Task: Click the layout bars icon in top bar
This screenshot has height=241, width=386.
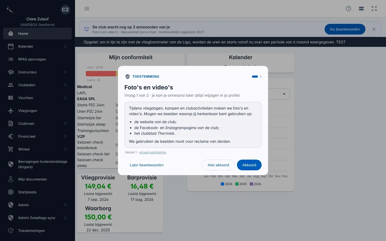Action: pyautogui.click(x=361, y=9)
